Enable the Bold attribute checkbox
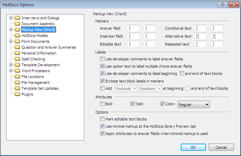The height and width of the screenshot is (156, 241). pos(102,104)
